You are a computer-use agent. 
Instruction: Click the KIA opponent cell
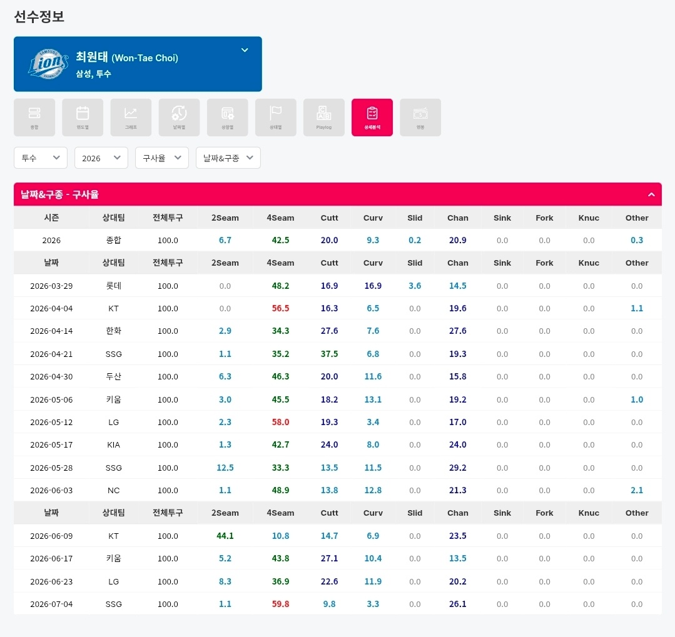pos(114,444)
